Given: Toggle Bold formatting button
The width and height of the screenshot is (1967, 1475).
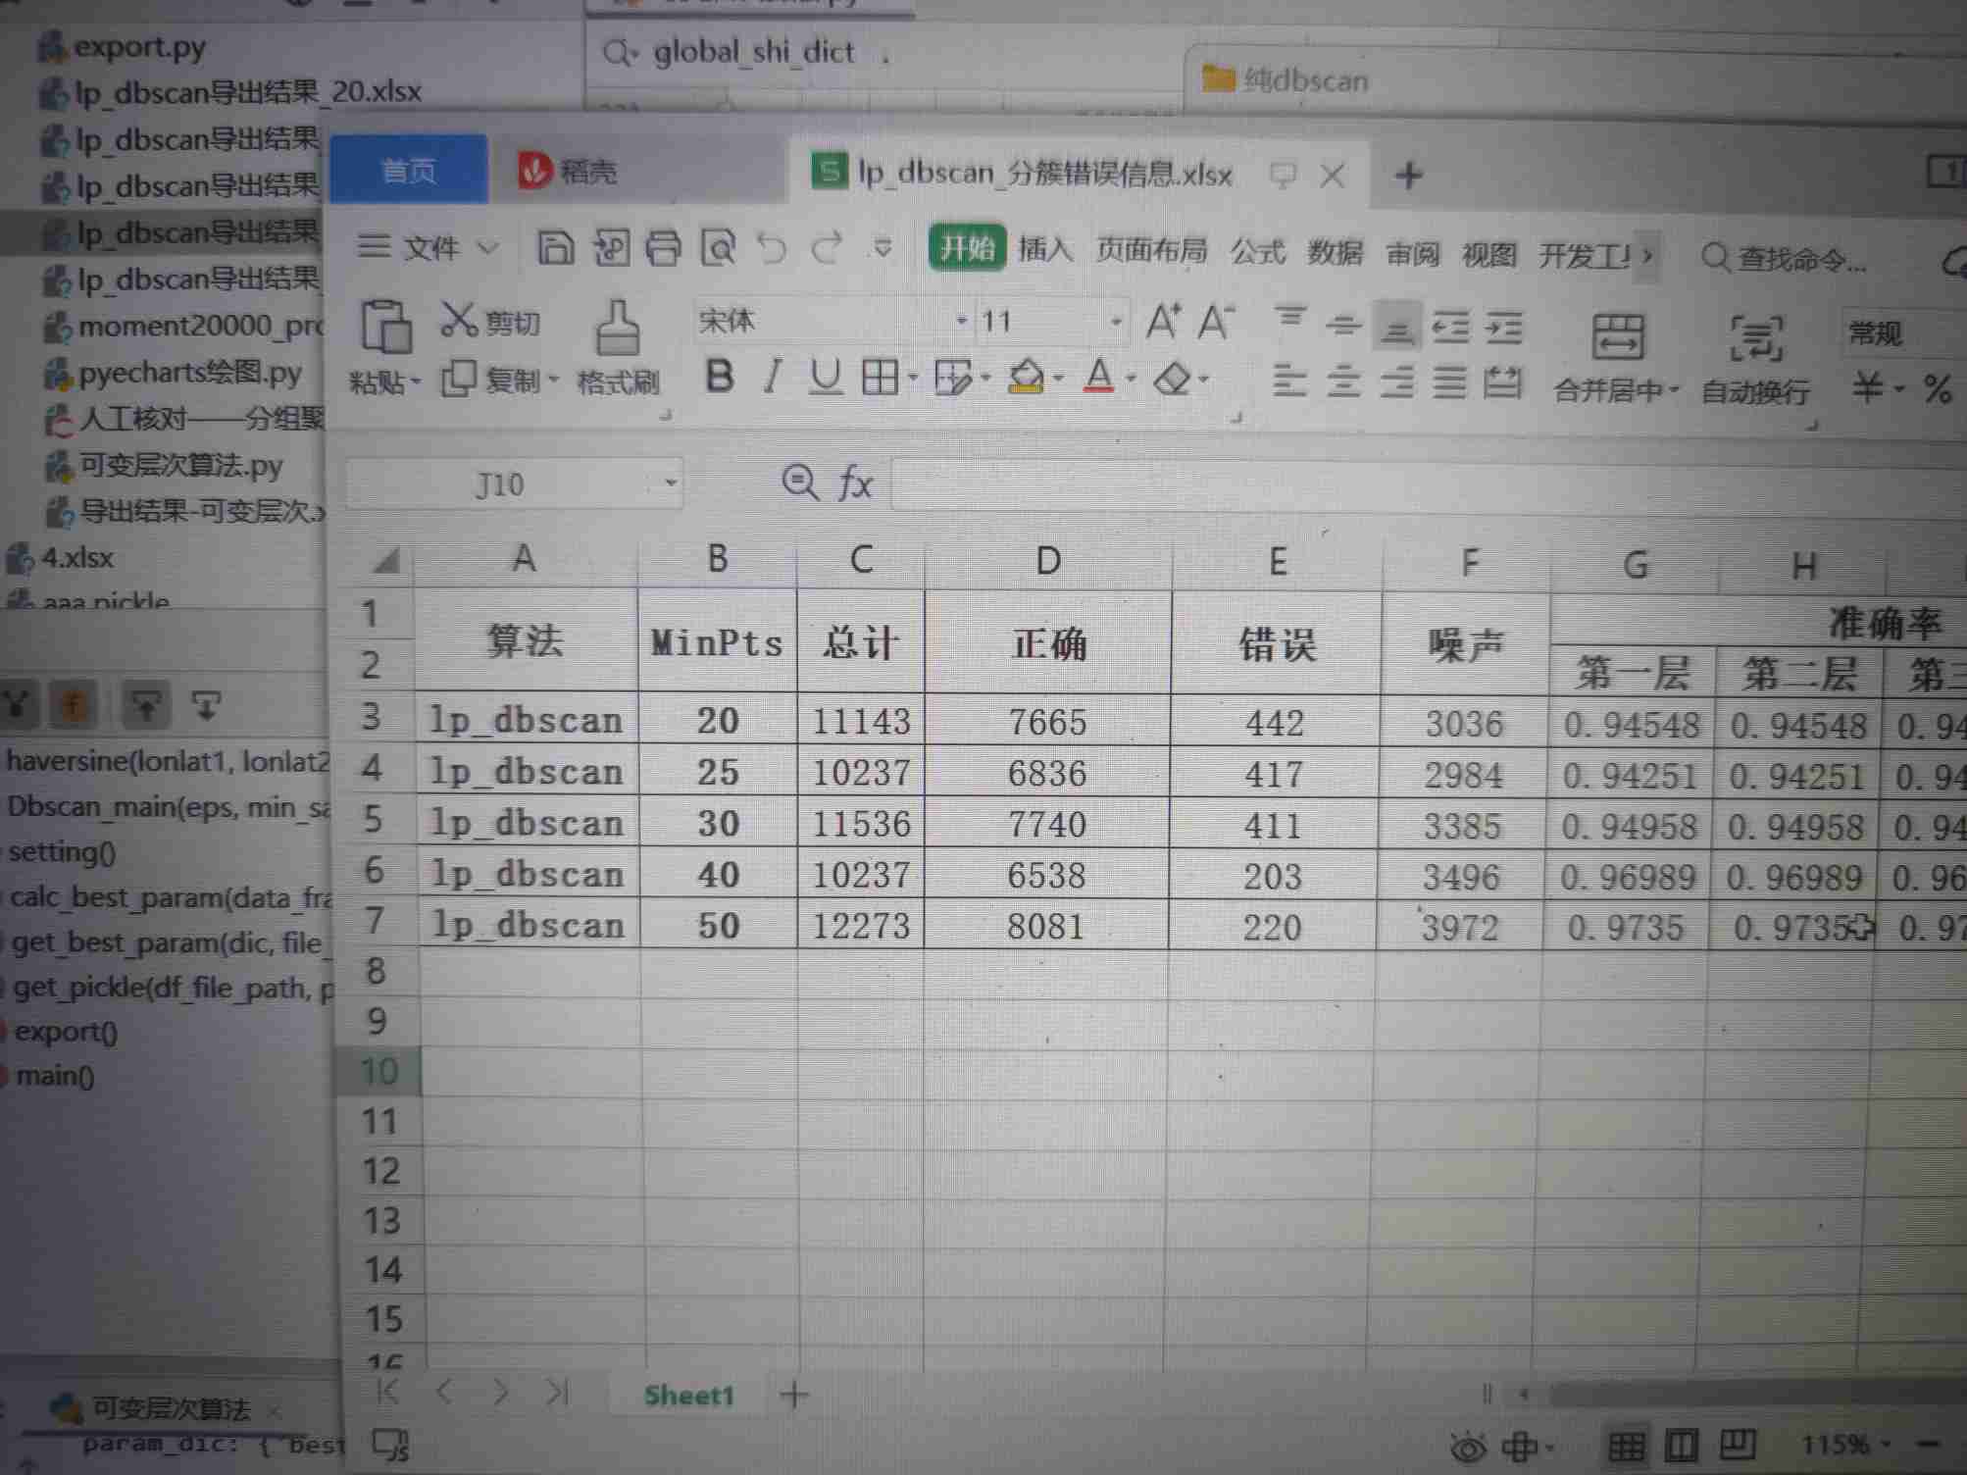Looking at the screenshot, I should [720, 377].
